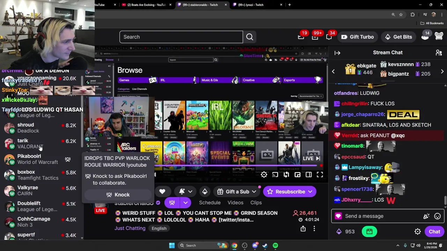
Task: Open Windows Start menu
Action: [x=172, y=245]
